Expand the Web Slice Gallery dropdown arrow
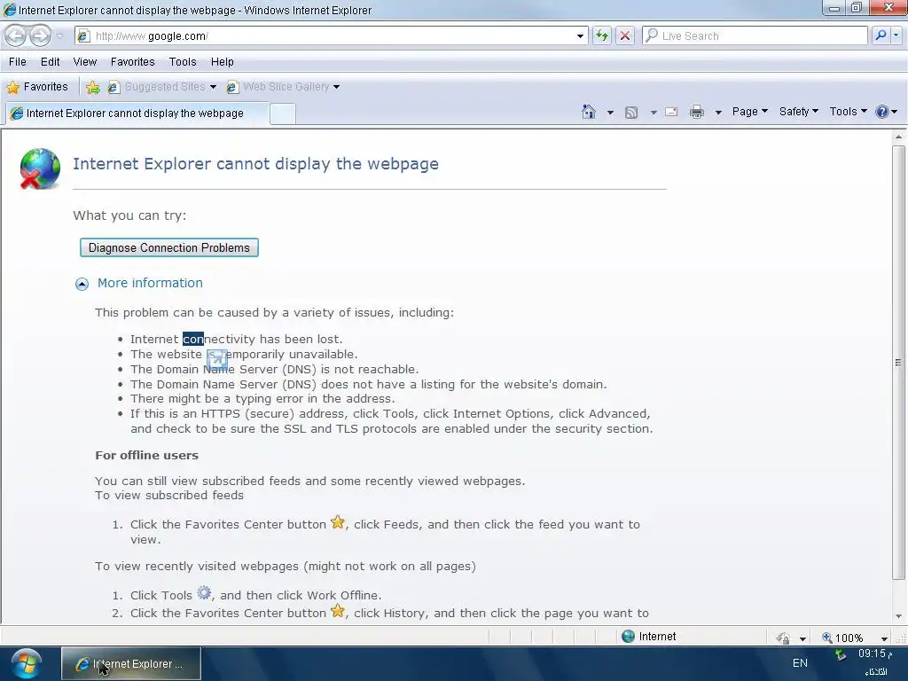 coord(336,88)
